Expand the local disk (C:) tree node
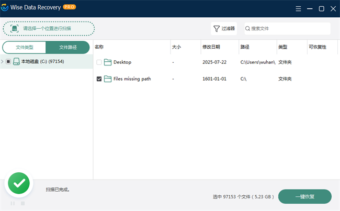Viewport: 340px width, 211px height. [3, 62]
